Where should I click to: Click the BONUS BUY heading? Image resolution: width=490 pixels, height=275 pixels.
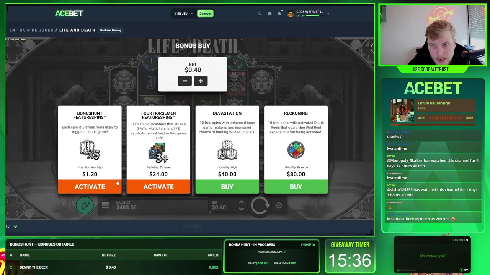pos(193,46)
